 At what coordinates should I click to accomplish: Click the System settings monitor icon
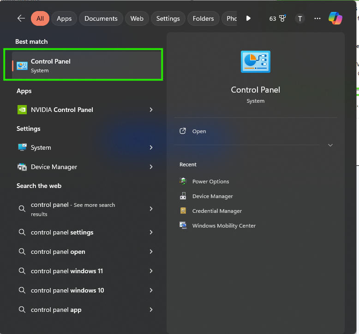click(x=22, y=147)
